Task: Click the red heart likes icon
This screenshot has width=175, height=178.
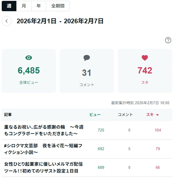Action: coord(145,58)
